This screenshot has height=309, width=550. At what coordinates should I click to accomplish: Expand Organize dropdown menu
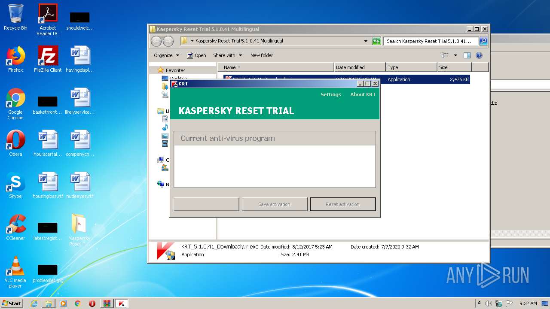pos(166,55)
